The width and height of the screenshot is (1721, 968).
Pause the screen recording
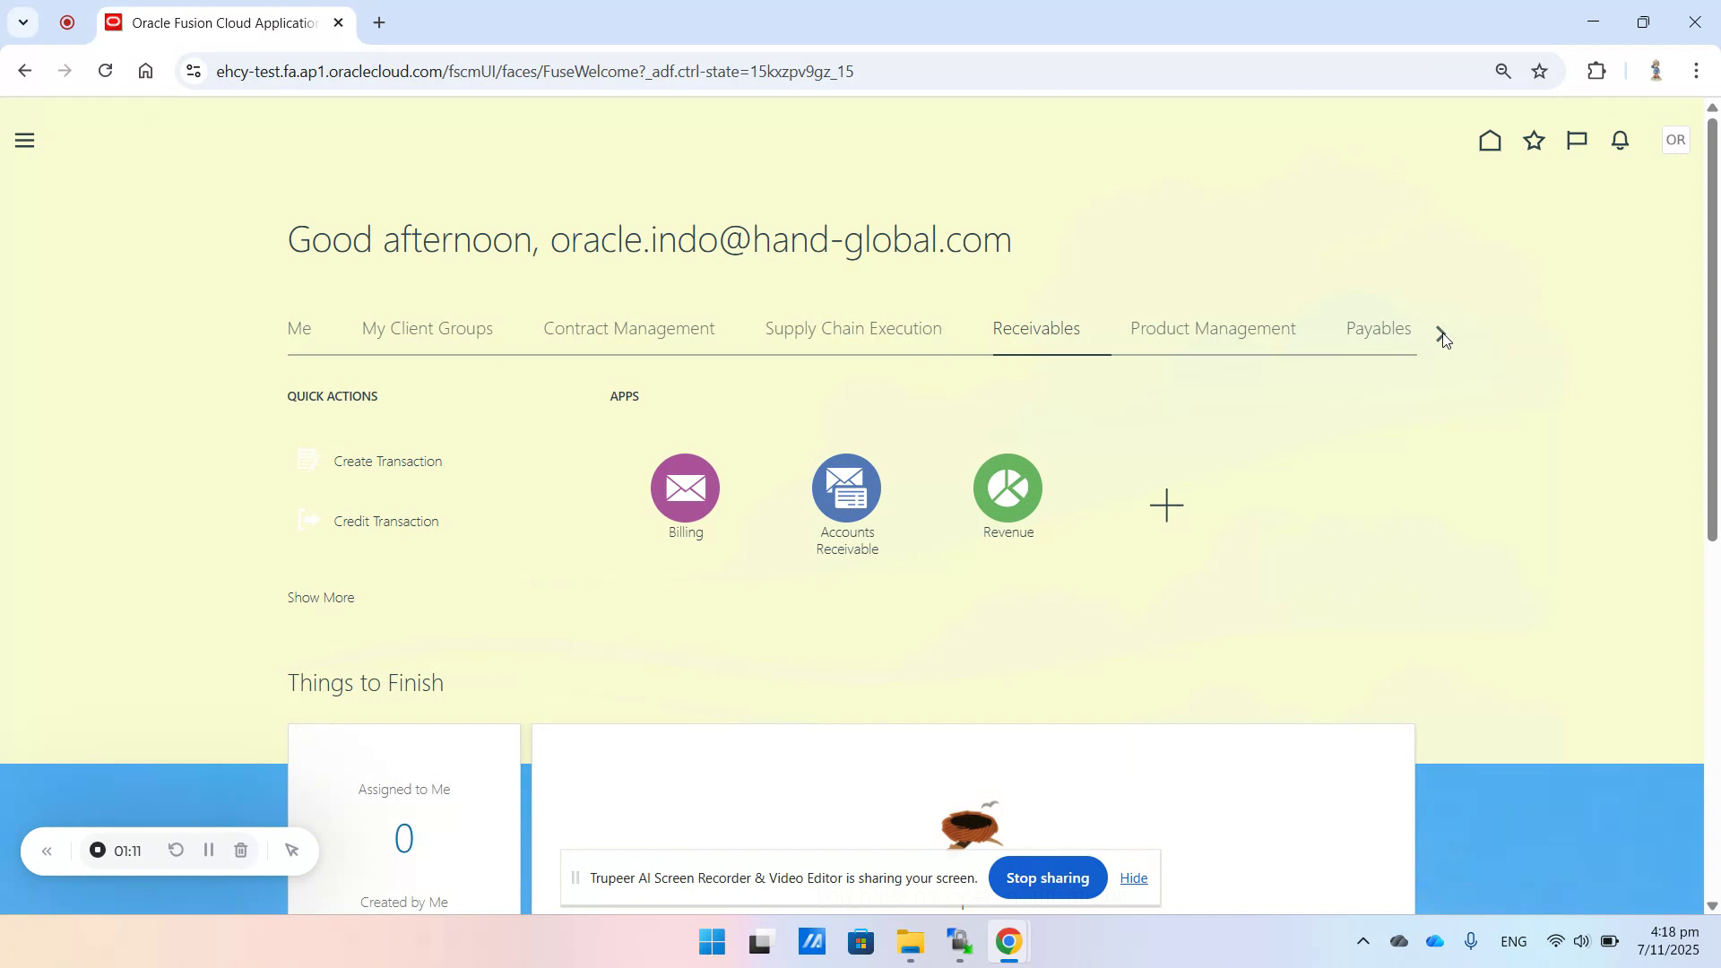point(207,850)
